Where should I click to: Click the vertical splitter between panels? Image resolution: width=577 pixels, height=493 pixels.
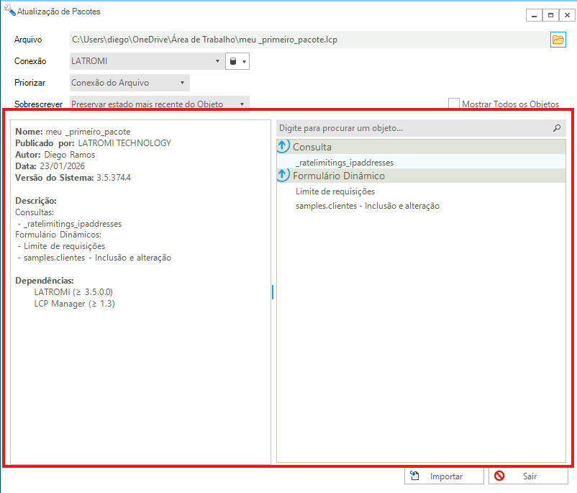coord(273,291)
